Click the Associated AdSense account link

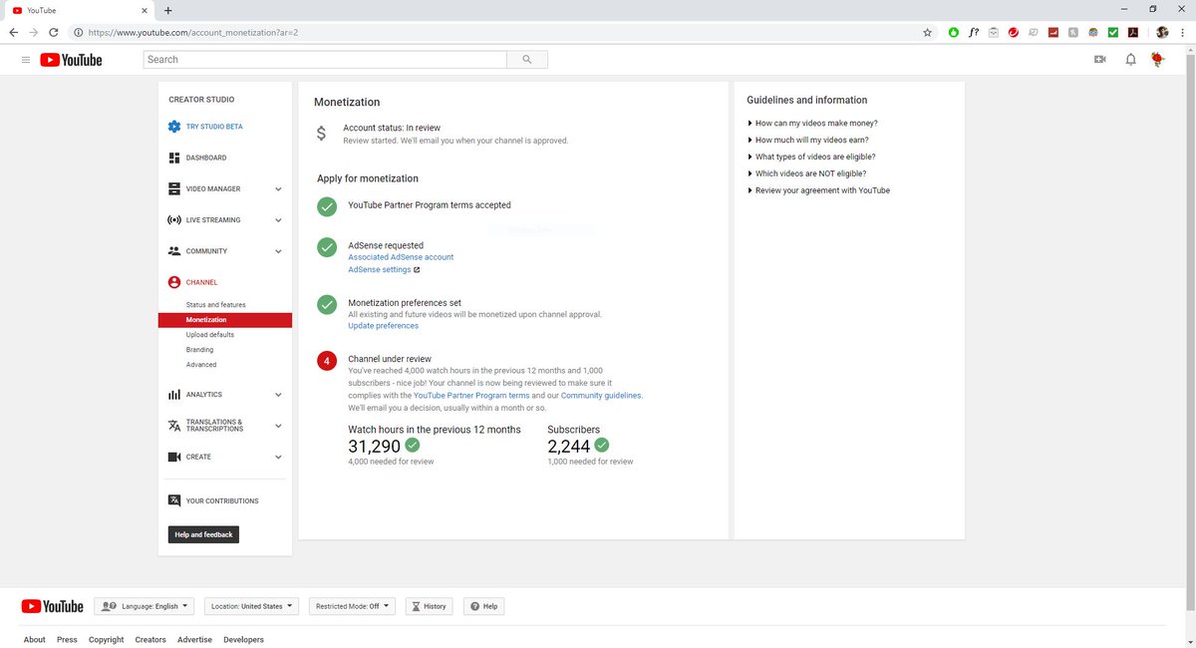tap(401, 257)
